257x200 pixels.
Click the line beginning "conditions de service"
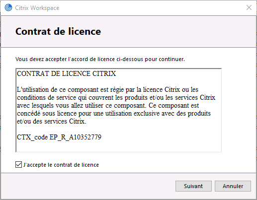[x=116, y=97]
